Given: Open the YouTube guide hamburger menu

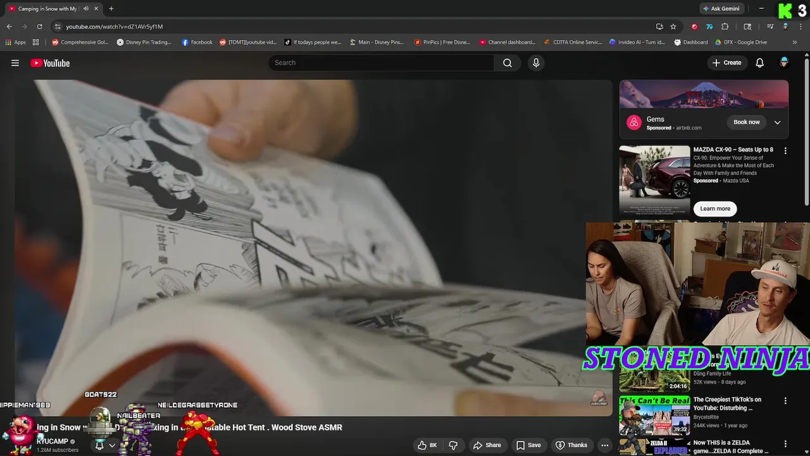Looking at the screenshot, I should coord(15,63).
